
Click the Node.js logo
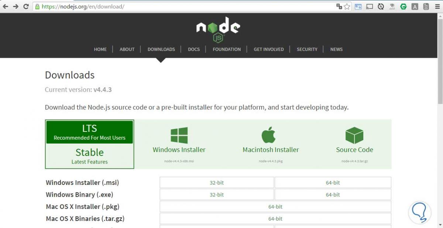218,29
